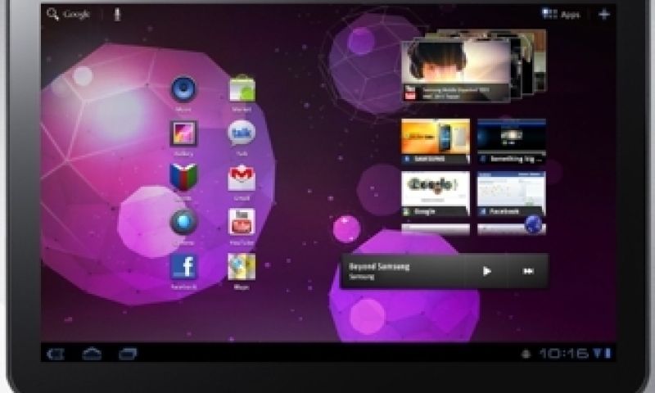Tap the plus customize button
The height and width of the screenshot is (393, 655).
[x=604, y=15]
